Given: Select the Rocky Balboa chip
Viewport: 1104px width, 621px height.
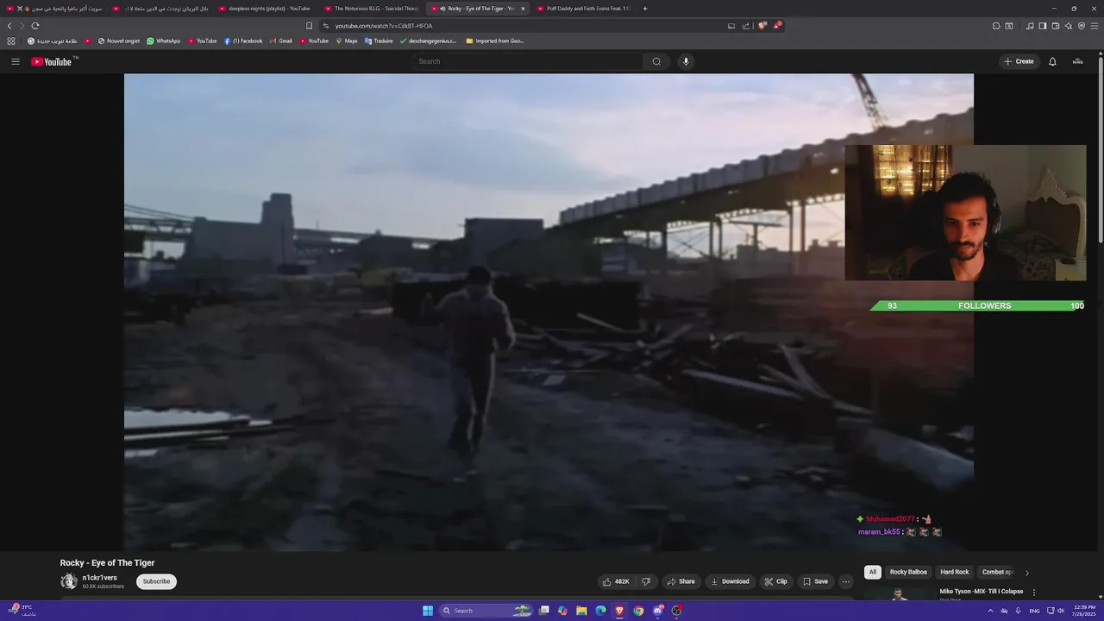Looking at the screenshot, I should 908,572.
